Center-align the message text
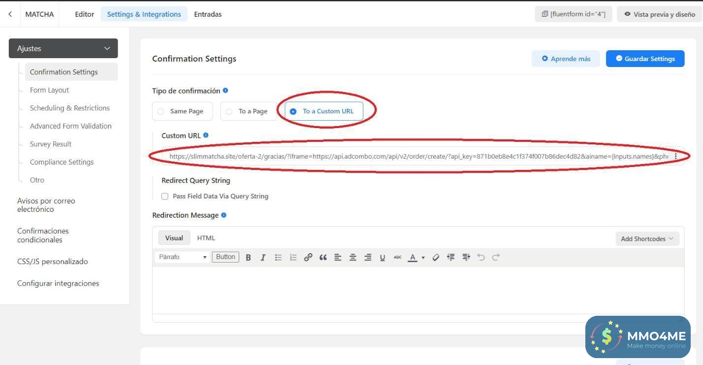The width and height of the screenshot is (703, 365). (x=353, y=257)
